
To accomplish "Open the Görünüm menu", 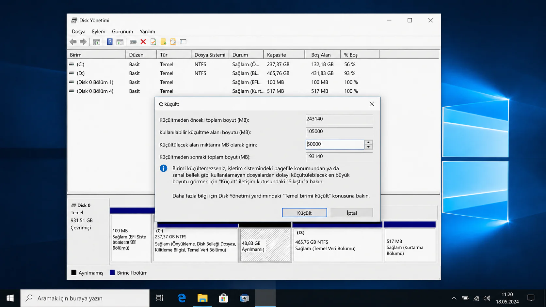I will [122, 31].
